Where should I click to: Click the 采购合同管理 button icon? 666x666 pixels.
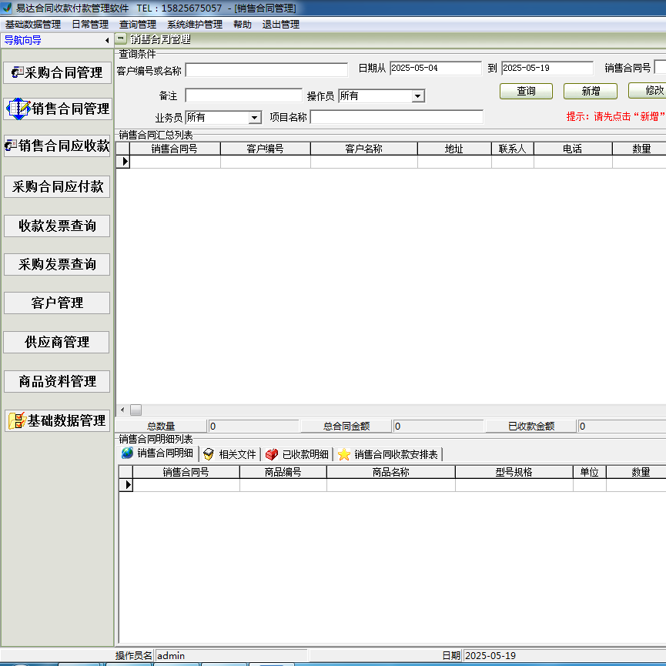tap(17, 72)
